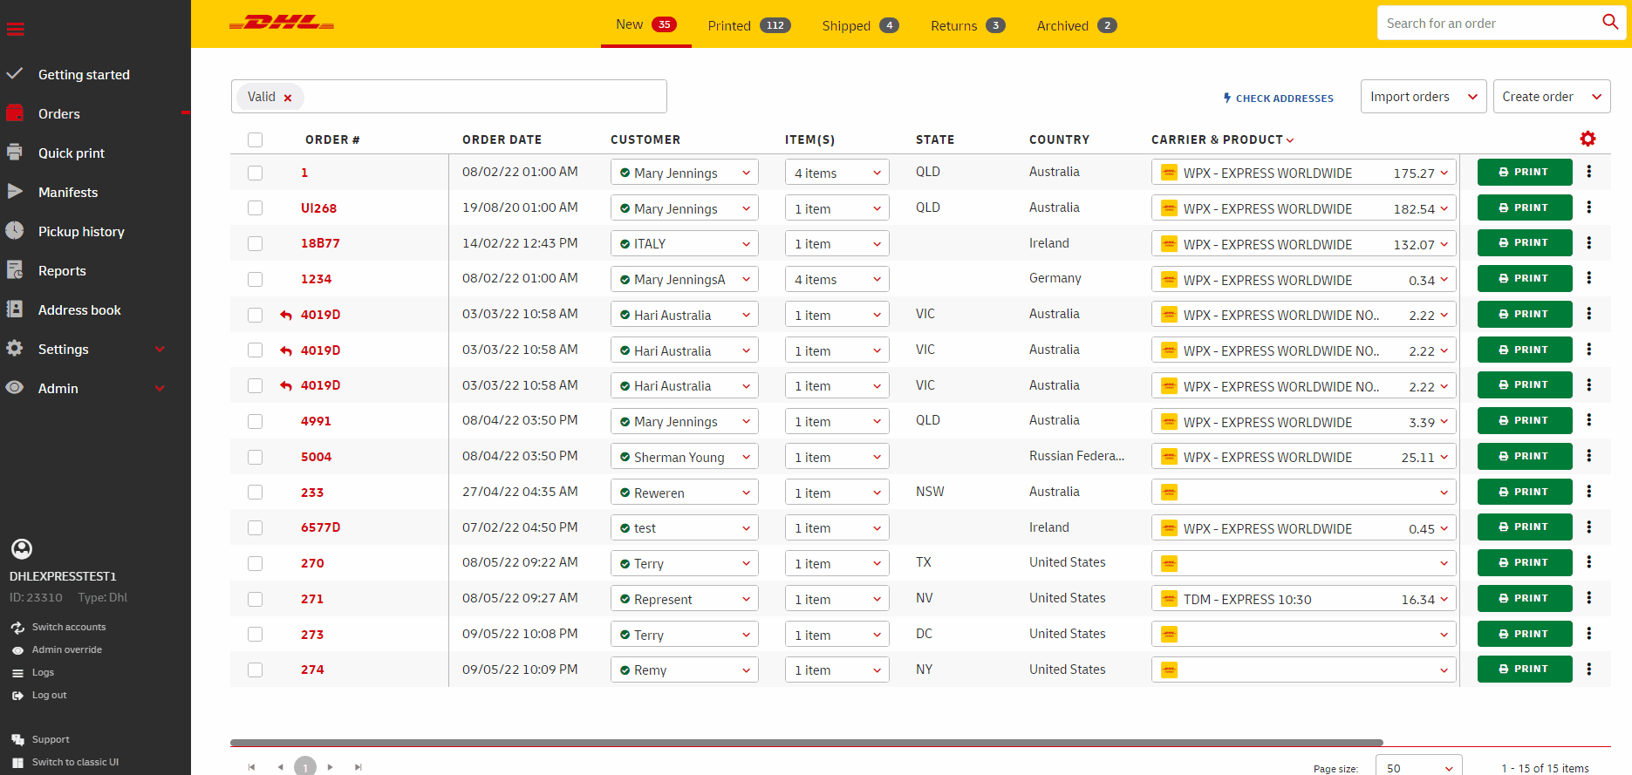The height and width of the screenshot is (775, 1632).
Task: Toggle the select-all orders checkbox
Action: (x=255, y=139)
